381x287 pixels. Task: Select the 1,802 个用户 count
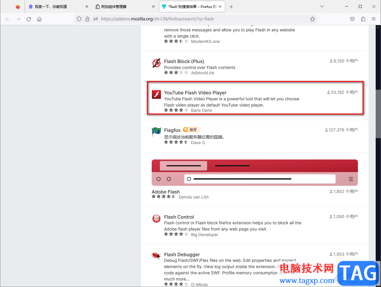pyautogui.click(x=344, y=191)
